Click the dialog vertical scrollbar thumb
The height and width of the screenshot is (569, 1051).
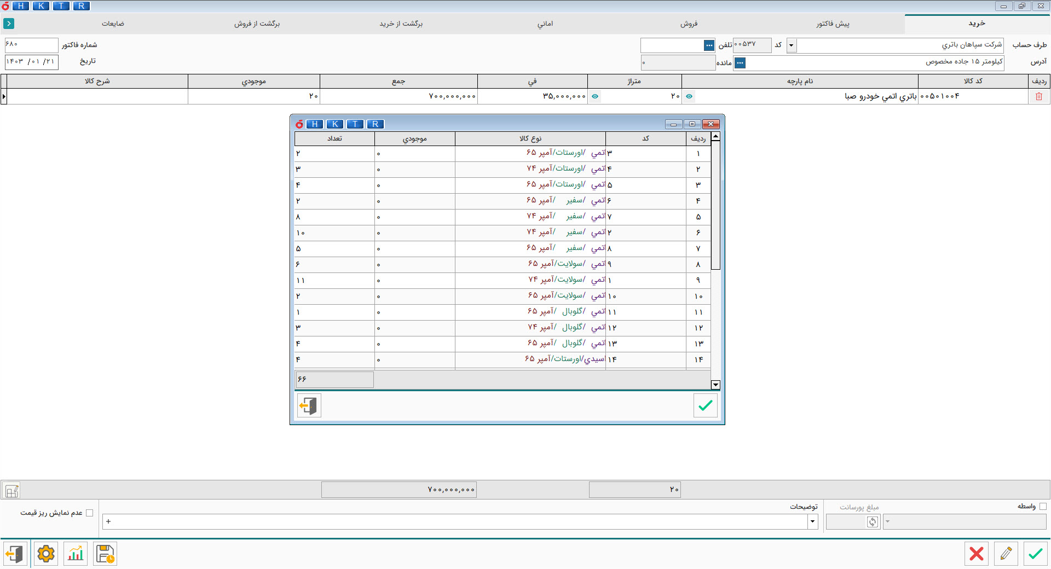(x=715, y=205)
